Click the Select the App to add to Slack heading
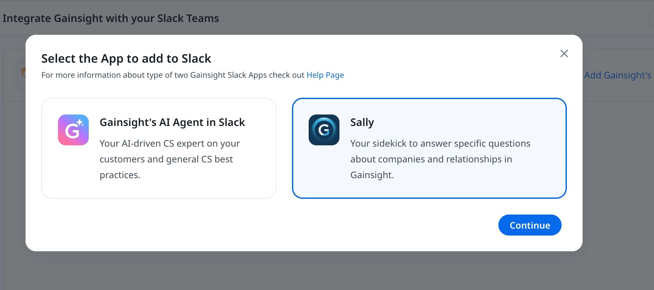Image resolution: width=654 pixels, height=290 pixels. coord(126,59)
